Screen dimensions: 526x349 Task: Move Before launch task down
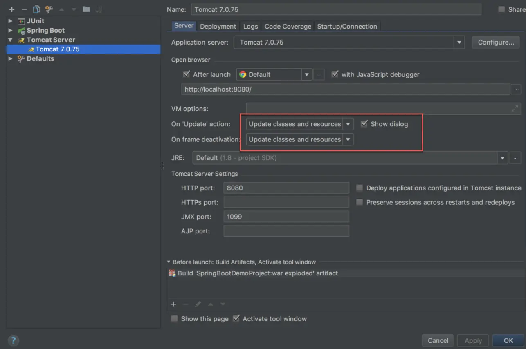(223, 304)
